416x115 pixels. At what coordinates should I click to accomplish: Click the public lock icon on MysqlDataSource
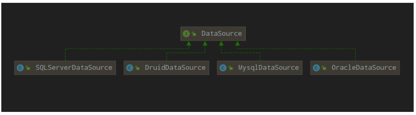tap(231, 68)
